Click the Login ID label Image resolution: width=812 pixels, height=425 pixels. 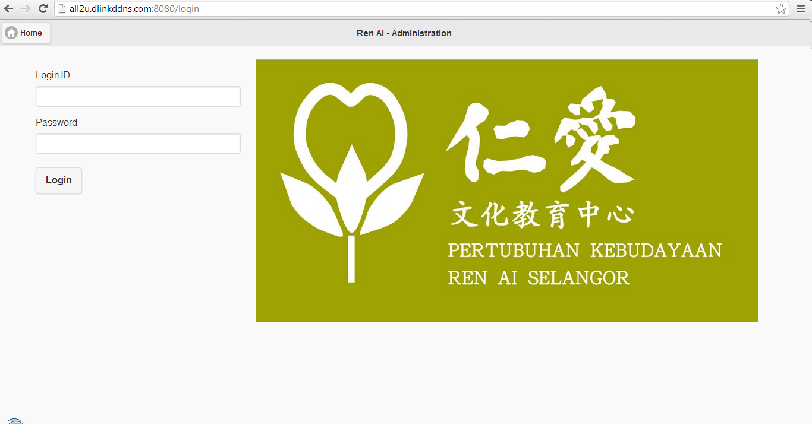click(52, 75)
